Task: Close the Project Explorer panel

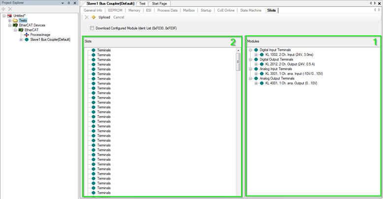Action: (x=75, y=3)
